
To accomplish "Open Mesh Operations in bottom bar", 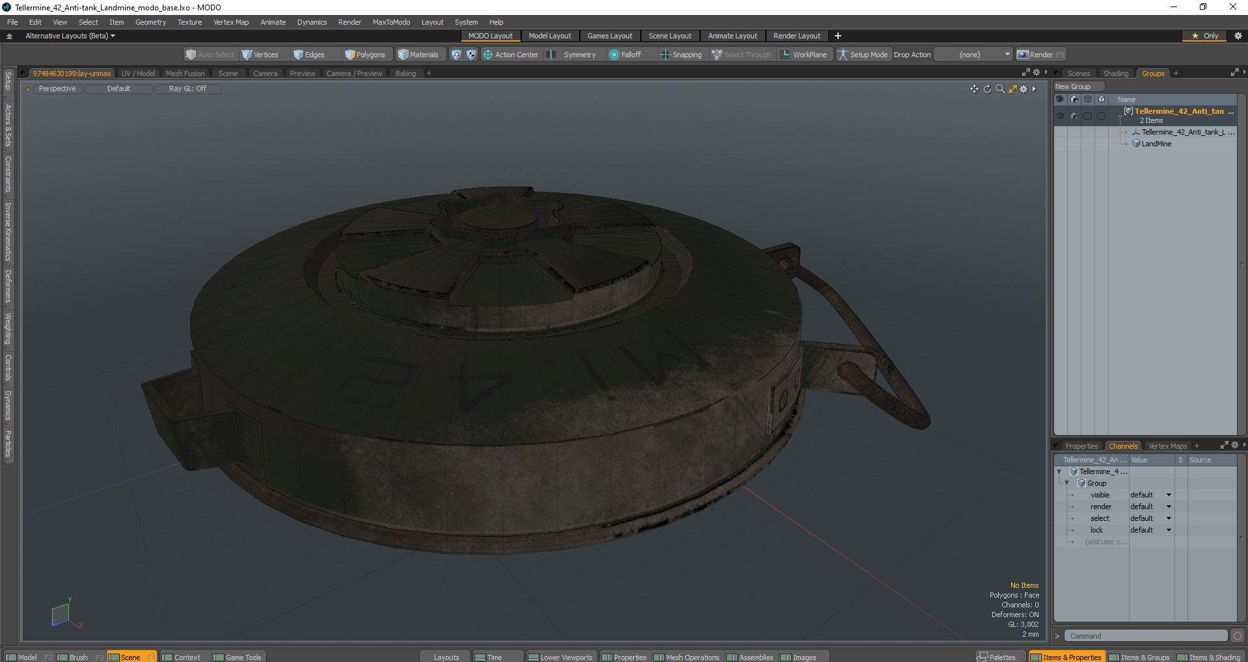I will tap(686, 657).
